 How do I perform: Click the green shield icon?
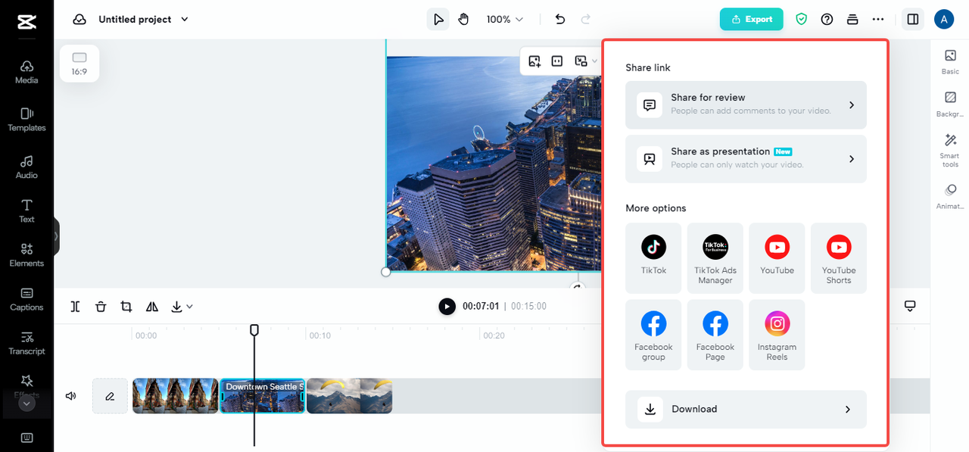801,19
